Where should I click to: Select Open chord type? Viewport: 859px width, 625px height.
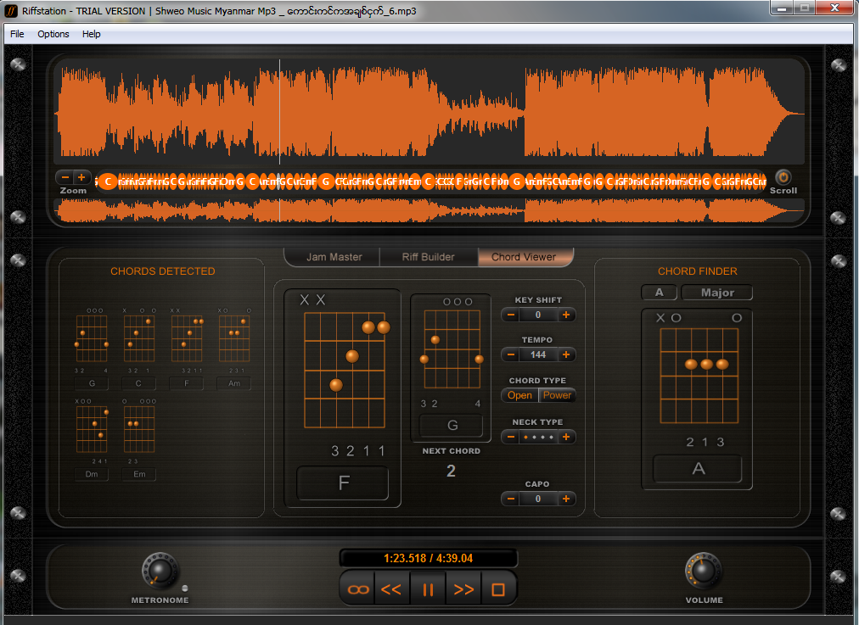coord(519,395)
